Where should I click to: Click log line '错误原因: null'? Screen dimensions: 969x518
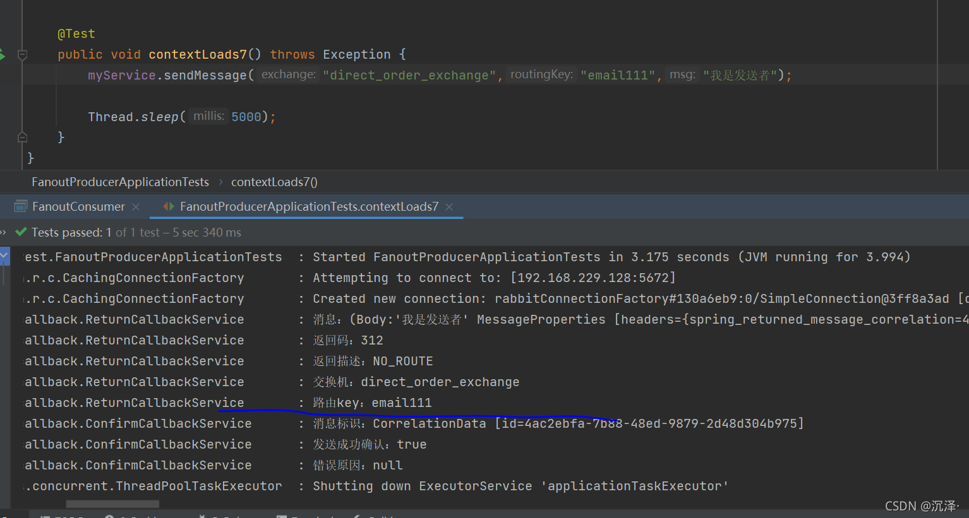[358, 465]
